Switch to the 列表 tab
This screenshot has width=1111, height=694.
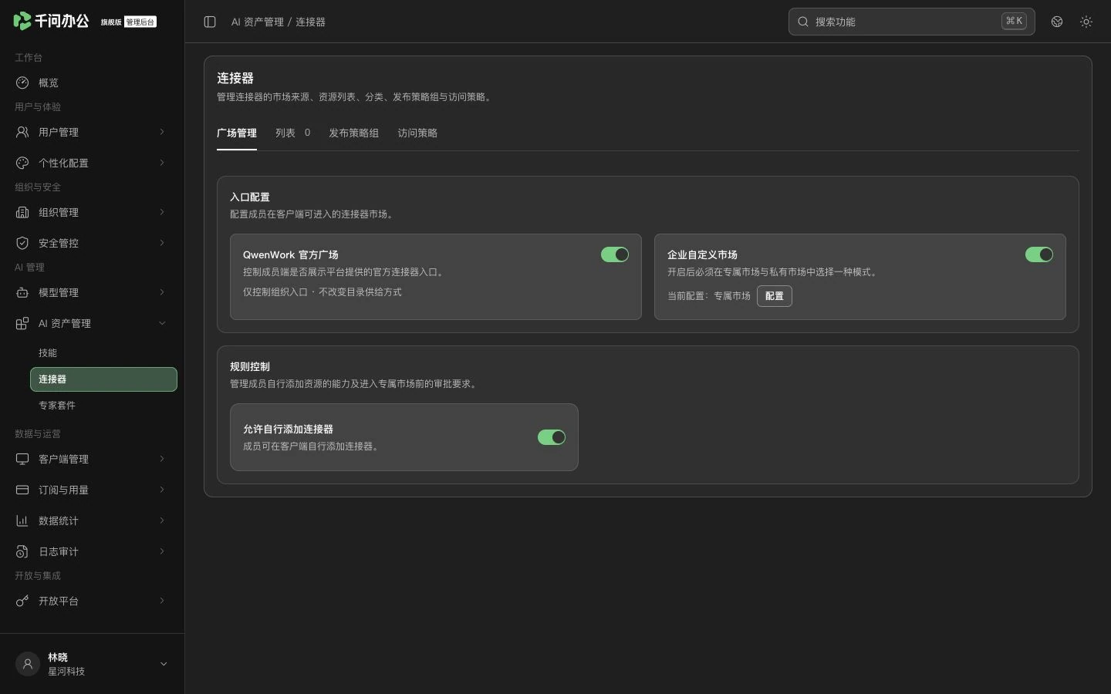coord(292,133)
